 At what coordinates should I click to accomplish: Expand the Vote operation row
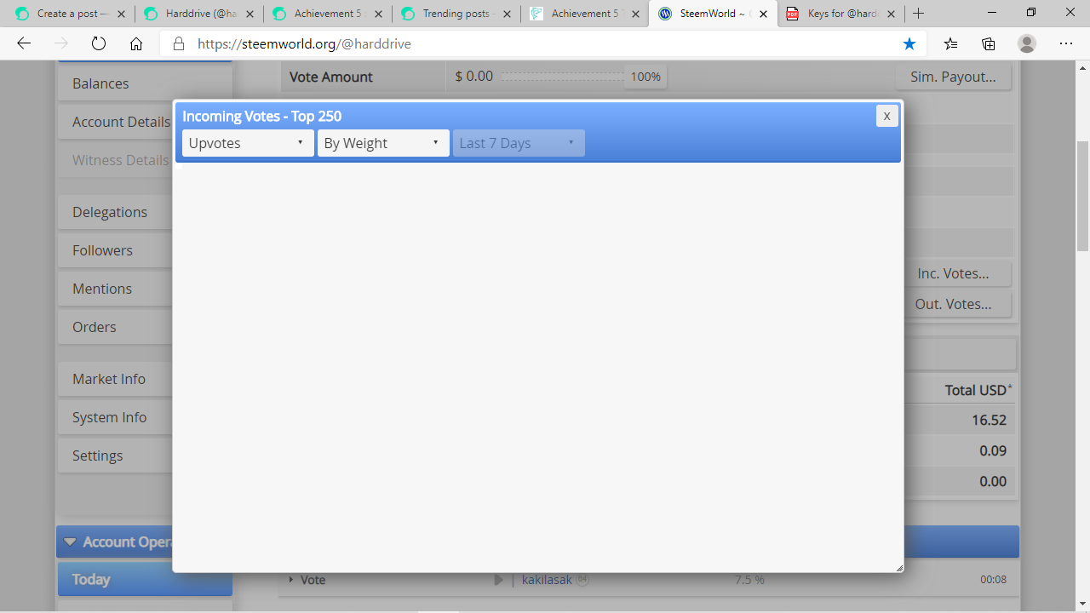(x=290, y=580)
